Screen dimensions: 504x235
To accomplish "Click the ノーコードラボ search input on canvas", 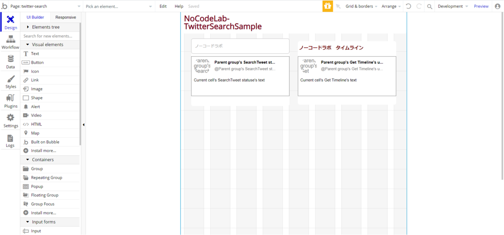I will pyautogui.click(x=240, y=46).
